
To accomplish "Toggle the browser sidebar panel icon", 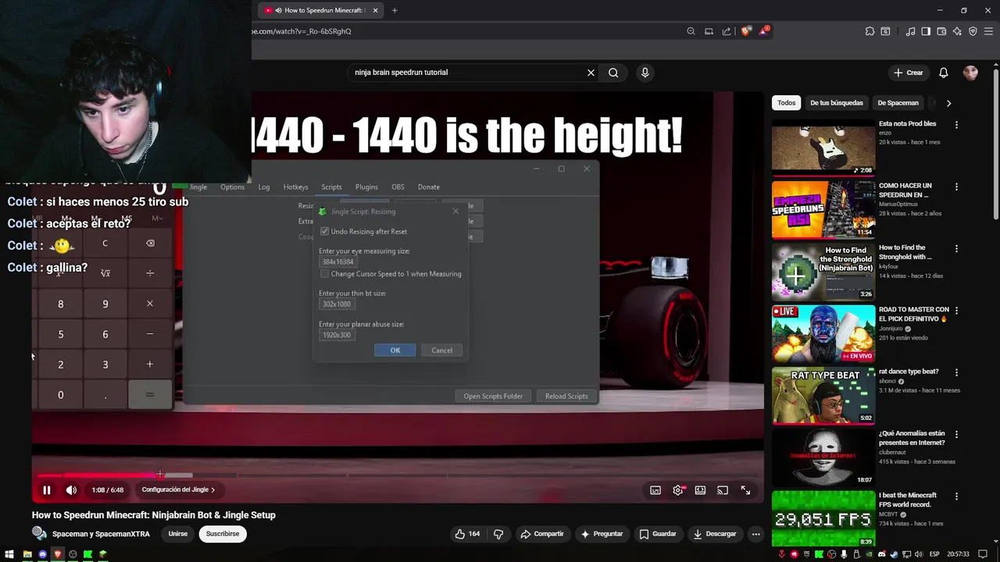I will (926, 31).
